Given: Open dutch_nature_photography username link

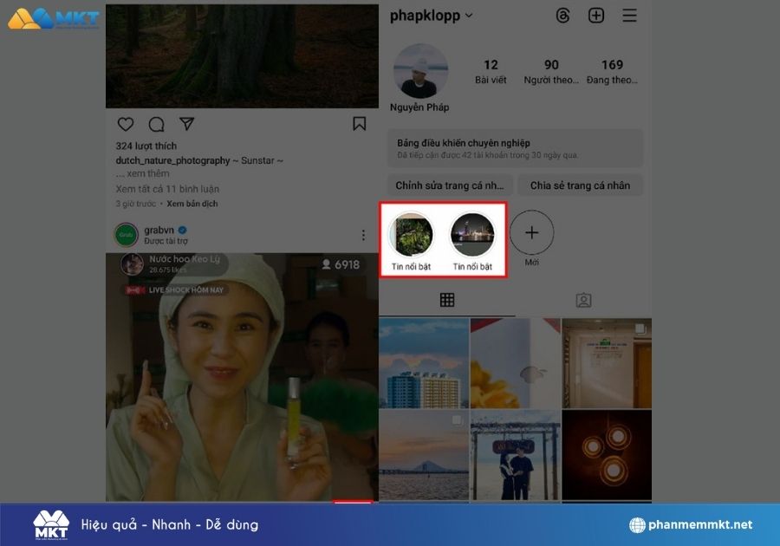Looking at the screenshot, I should [x=172, y=160].
